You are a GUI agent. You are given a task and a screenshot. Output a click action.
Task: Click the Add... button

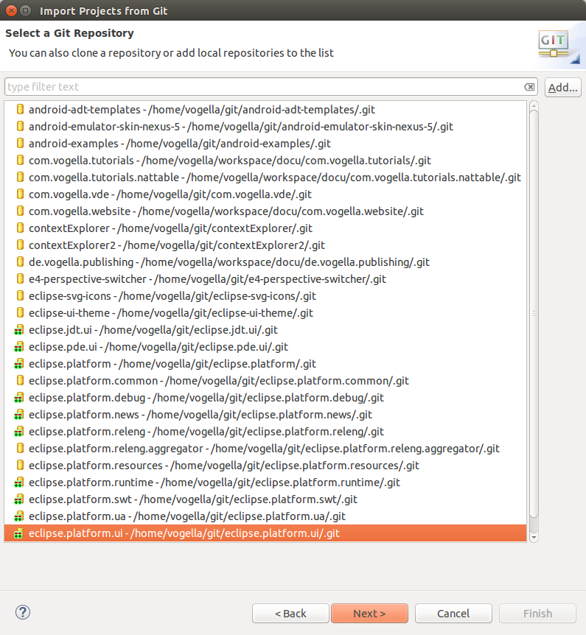[563, 87]
